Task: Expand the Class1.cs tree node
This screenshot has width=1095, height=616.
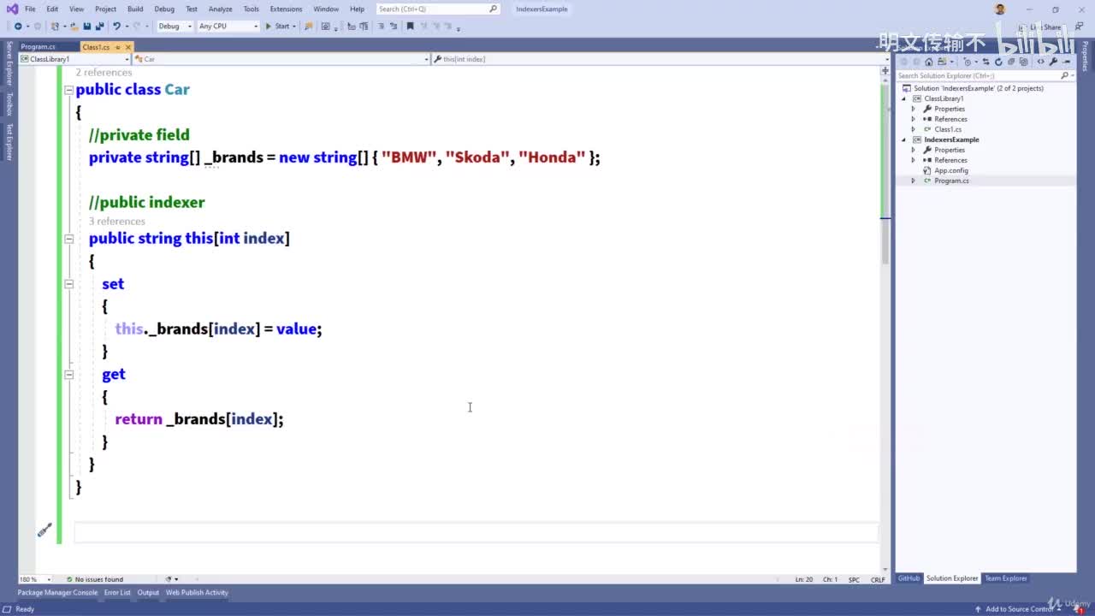Action: 913,129
